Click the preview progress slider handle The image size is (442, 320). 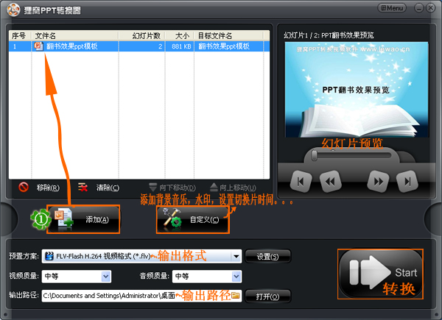pyautogui.click(x=315, y=155)
